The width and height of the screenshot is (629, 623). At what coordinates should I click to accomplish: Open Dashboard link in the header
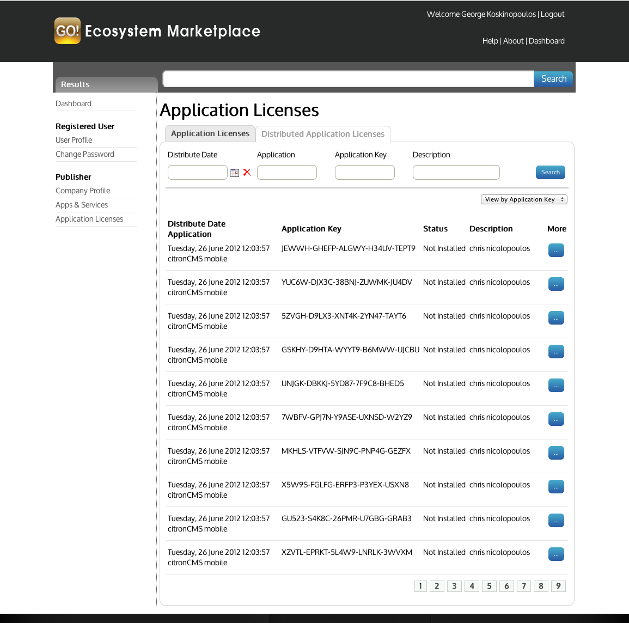pyautogui.click(x=546, y=41)
